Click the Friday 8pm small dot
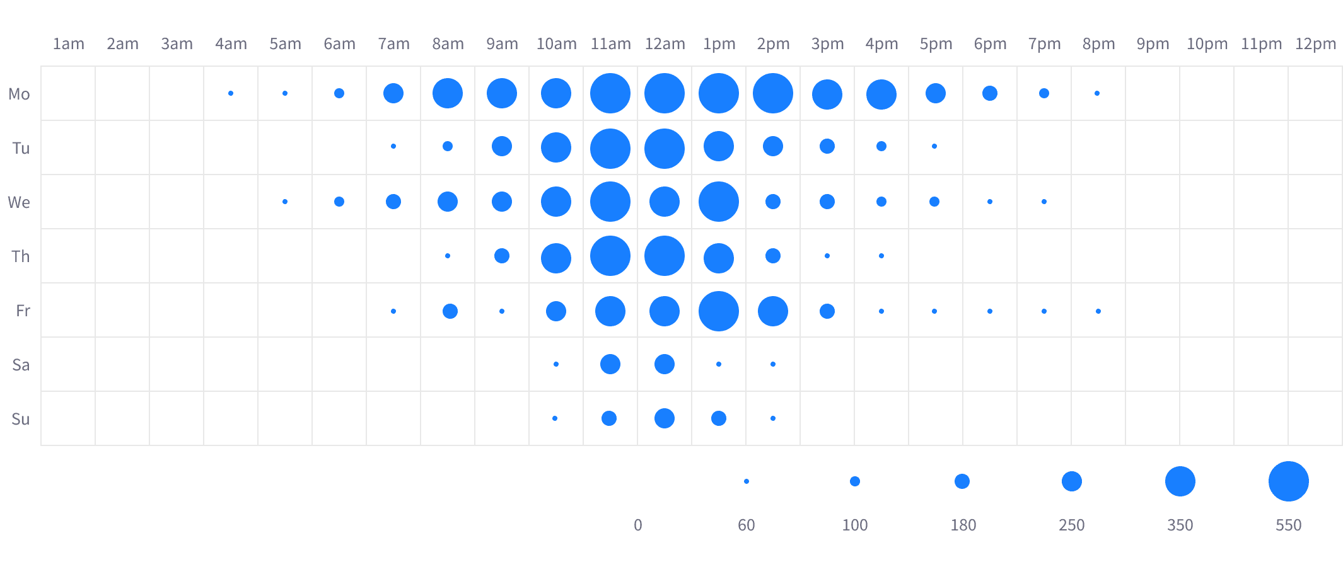The width and height of the screenshot is (1343, 567). 1098,311
